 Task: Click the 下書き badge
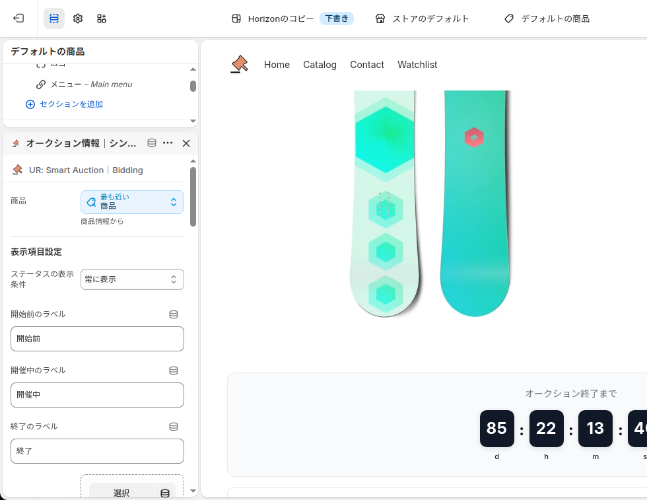(x=337, y=18)
